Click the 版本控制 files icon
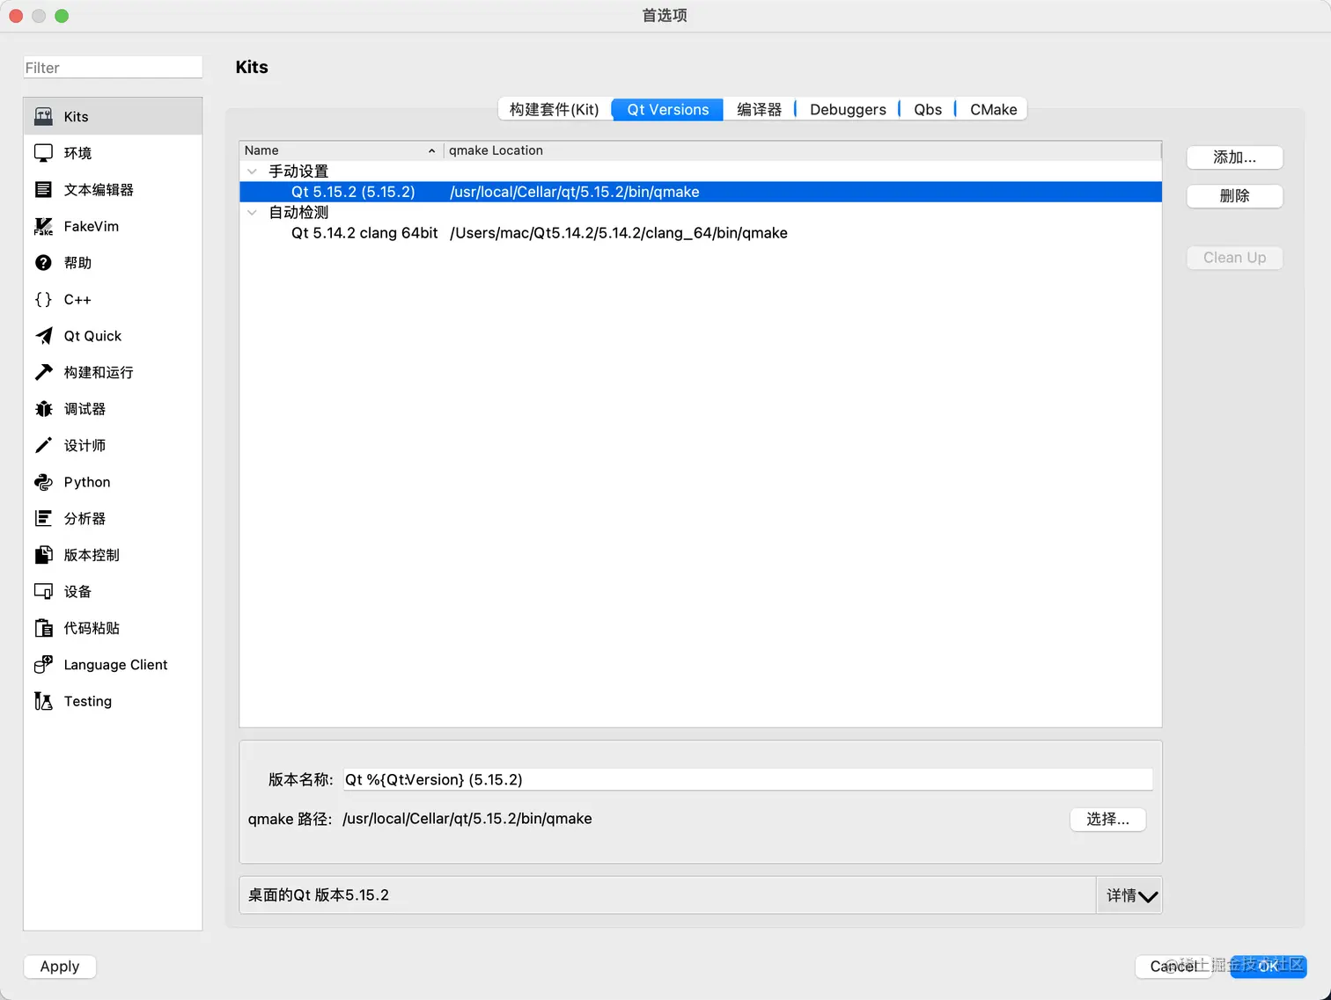Image resolution: width=1331 pixels, height=1000 pixels. point(43,555)
